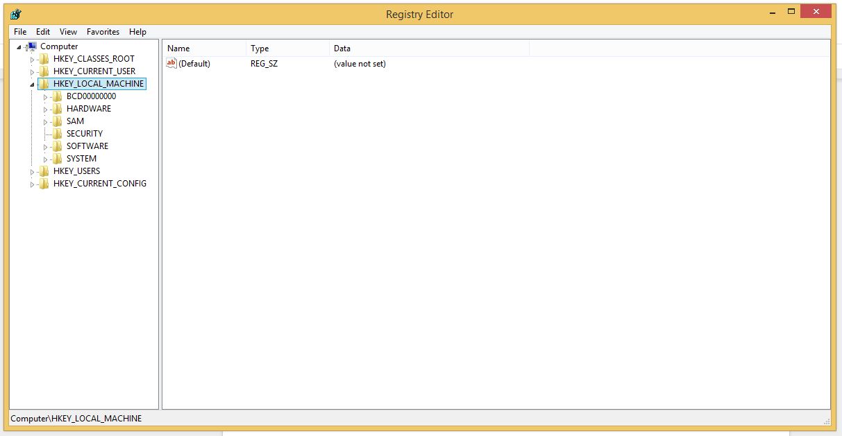The height and width of the screenshot is (436, 842).
Task: Click the Computer root node icon
Action: pyautogui.click(x=31, y=46)
